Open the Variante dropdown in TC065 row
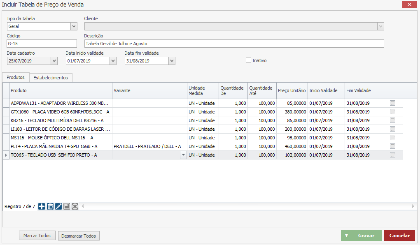 tap(183, 155)
